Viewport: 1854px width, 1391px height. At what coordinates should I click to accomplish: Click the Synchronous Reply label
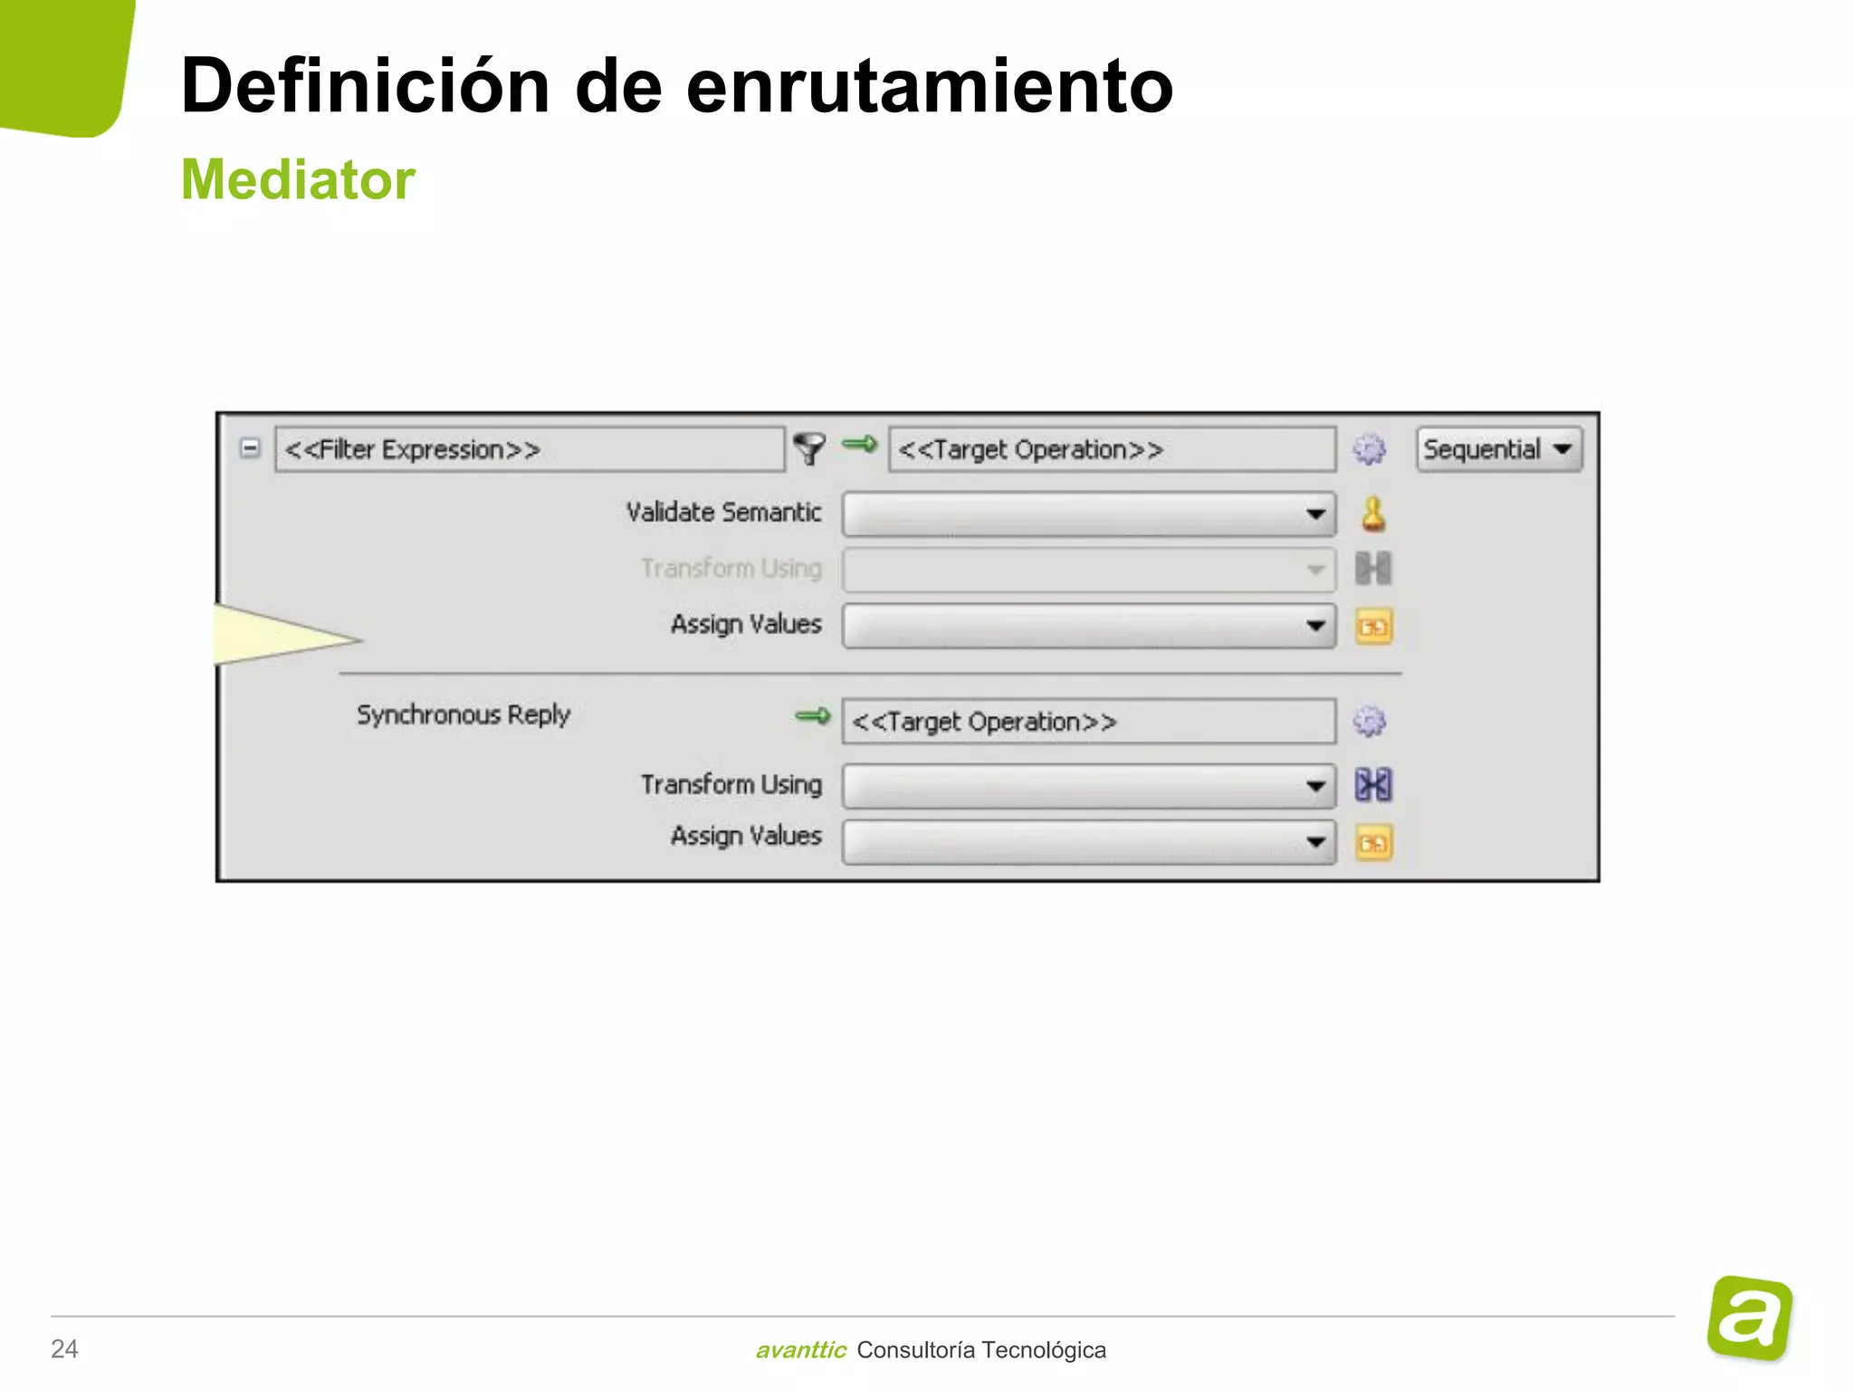(463, 715)
